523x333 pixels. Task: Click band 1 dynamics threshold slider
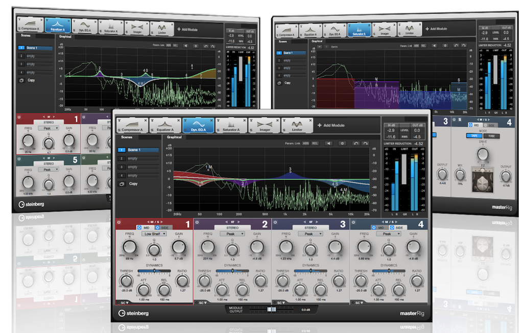pyautogui.click(x=154, y=271)
